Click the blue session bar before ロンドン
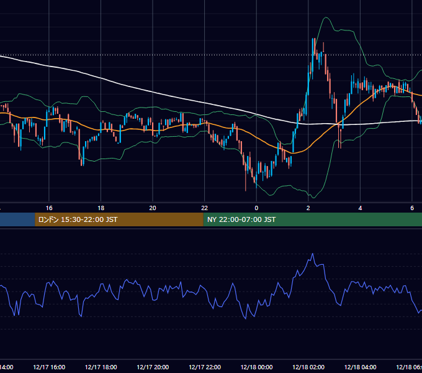The image size is (422, 373). click(17, 219)
